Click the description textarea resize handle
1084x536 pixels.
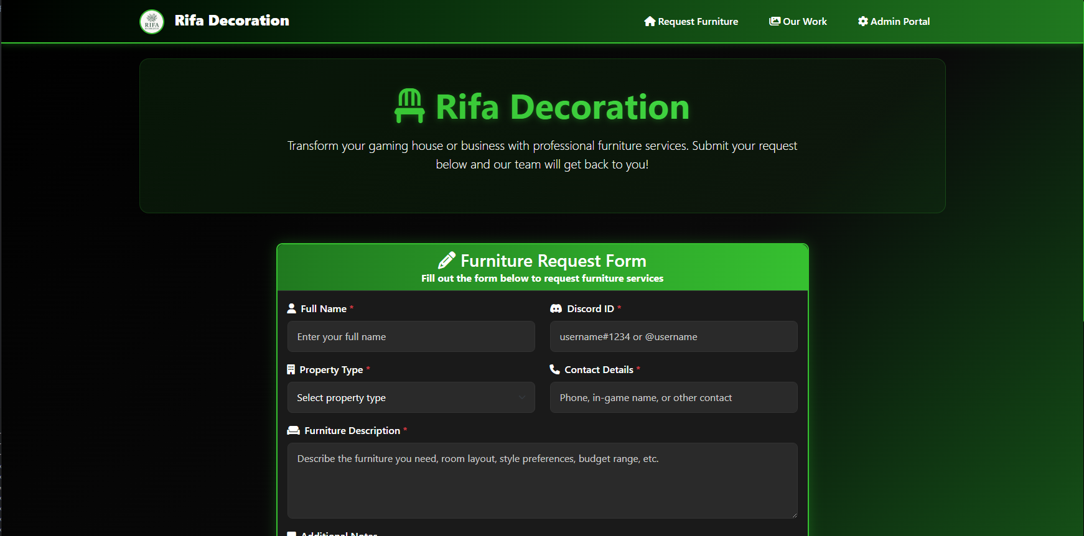[x=793, y=514]
